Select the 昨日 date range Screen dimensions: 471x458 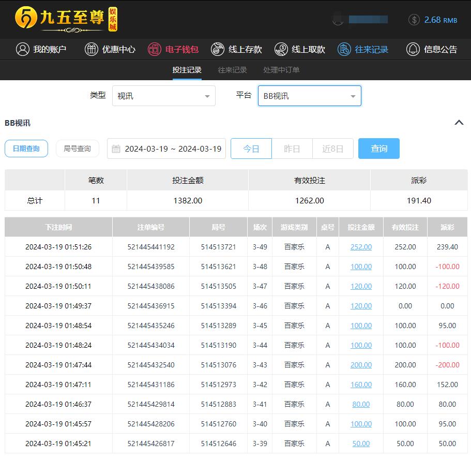point(292,149)
